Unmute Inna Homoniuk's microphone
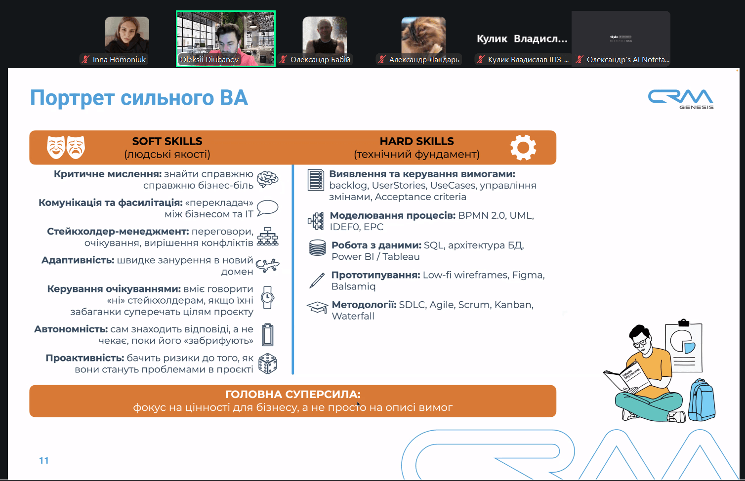Screen dimensions: 745x481 point(85,59)
